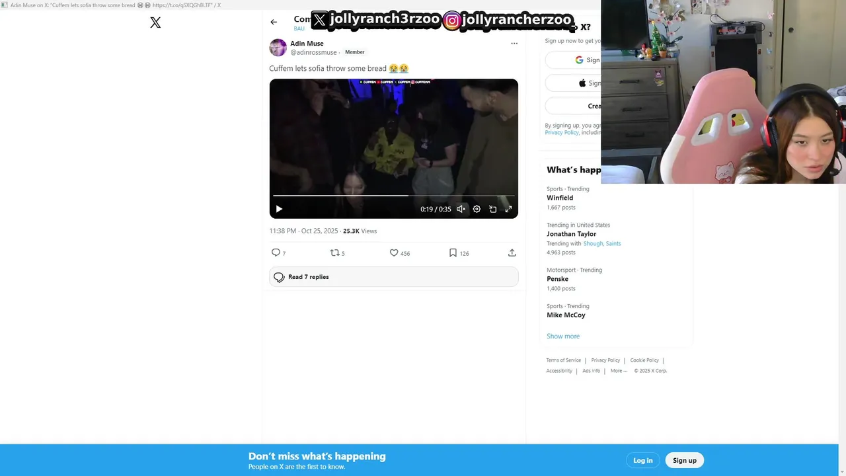Sign up with the Google button
Image resolution: width=846 pixels, height=476 pixels.
point(573,59)
